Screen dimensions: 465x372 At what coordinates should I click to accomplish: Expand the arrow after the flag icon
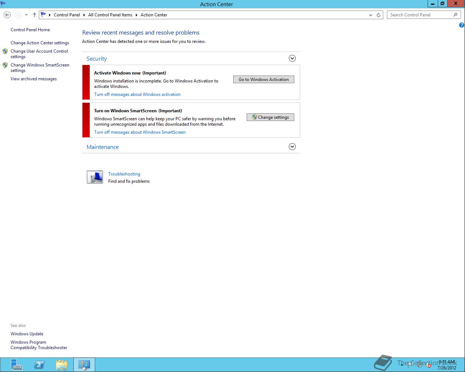click(50, 15)
